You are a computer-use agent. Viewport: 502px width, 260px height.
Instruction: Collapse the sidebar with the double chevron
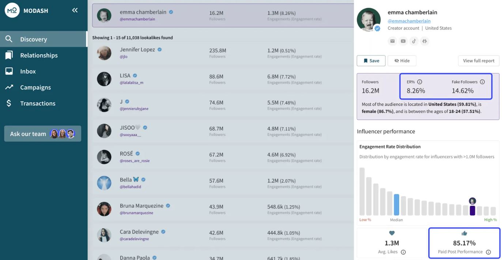pyautogui.click(x=75, y=10)
